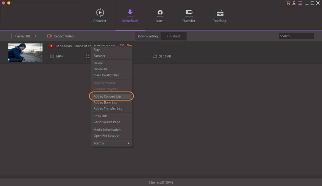
Task: Open the Sort by submenu
Action: (x=112, y=143)
